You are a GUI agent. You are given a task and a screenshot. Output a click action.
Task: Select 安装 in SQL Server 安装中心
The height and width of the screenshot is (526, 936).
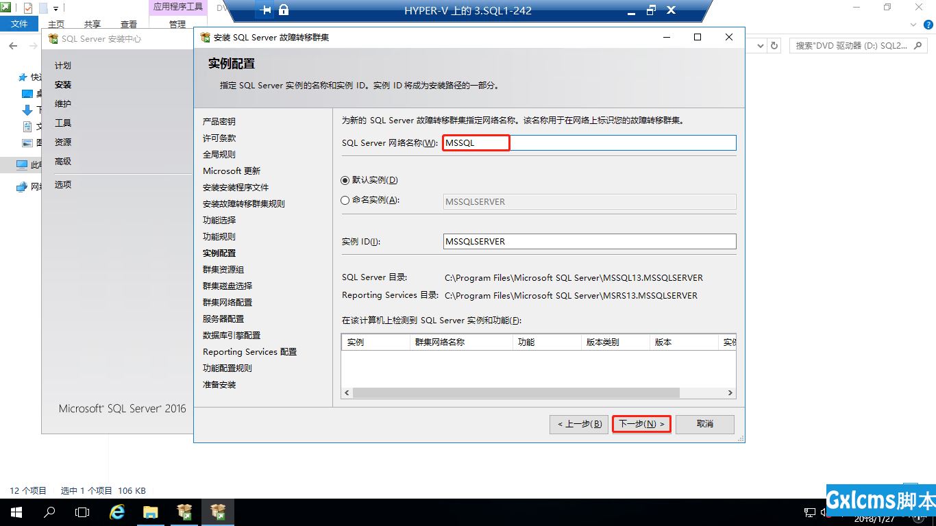click(63, 85)
